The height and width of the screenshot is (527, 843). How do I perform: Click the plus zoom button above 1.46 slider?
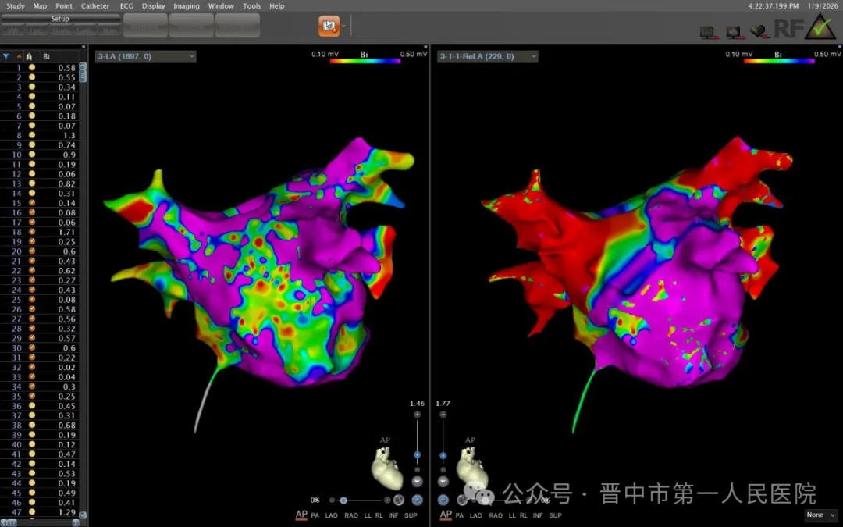pyautogui.click(x=418, y=415)
